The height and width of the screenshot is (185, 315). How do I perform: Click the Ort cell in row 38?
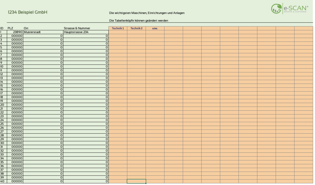point(43,174)
